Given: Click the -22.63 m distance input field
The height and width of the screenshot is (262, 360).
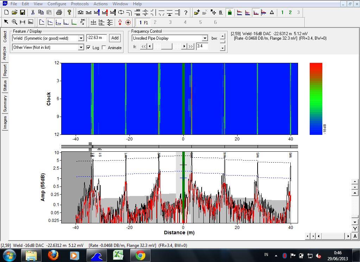Looking at the screenshot, I should 96,38.
